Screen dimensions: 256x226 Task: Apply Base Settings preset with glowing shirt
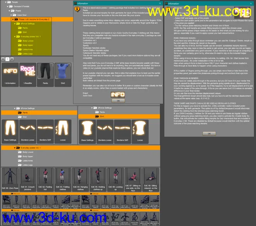[87, 129]
